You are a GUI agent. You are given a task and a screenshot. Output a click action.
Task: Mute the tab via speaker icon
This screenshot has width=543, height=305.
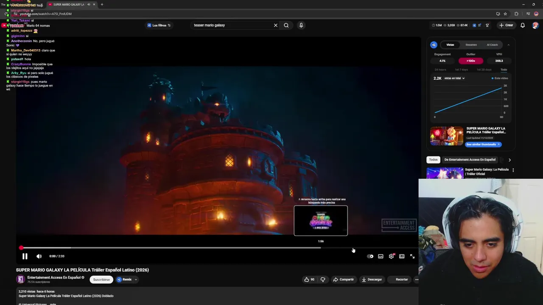(89, 5)
